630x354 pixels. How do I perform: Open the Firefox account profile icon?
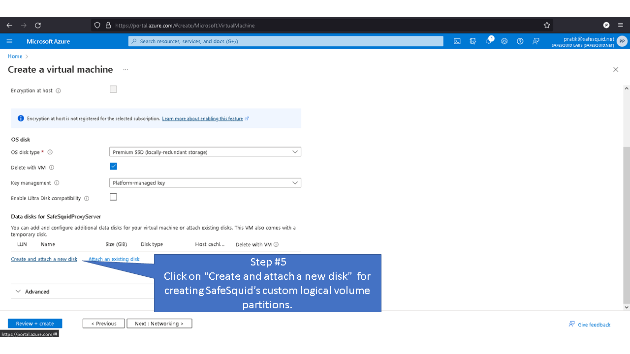tap(606, 25)
